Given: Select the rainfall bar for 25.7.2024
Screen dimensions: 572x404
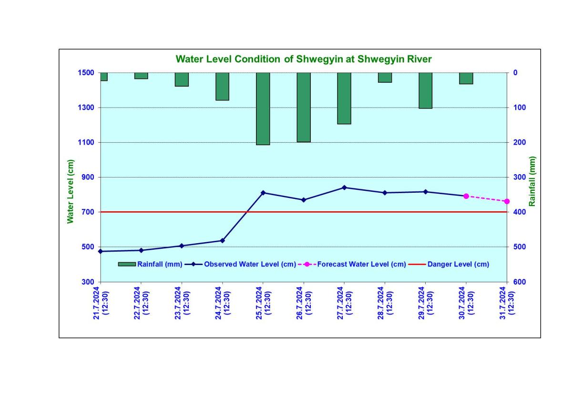Looking at the screenshot, I should click(263, 108).
